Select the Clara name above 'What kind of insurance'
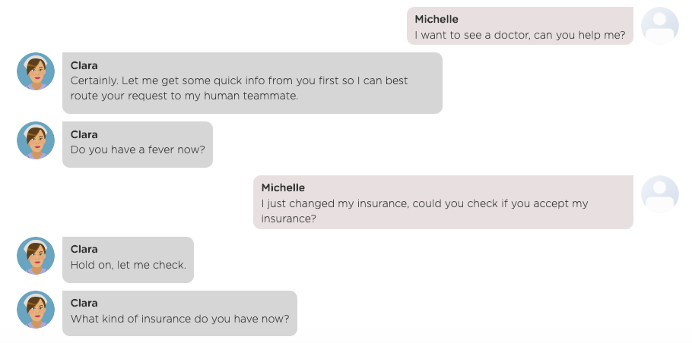This screenshot has height=343, width=692. [x=84, y=304]
